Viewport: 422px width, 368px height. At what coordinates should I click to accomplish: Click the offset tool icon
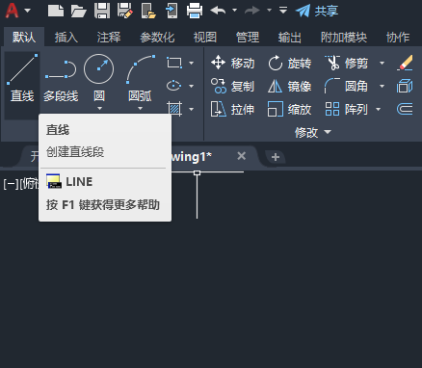405,109
